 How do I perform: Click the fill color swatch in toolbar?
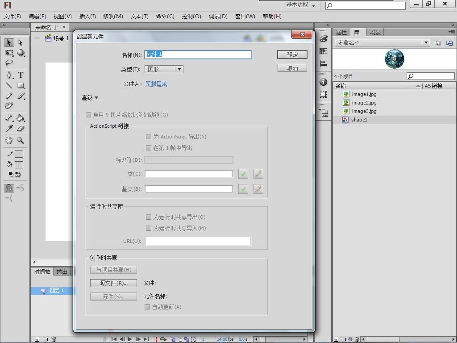(19, 164)
